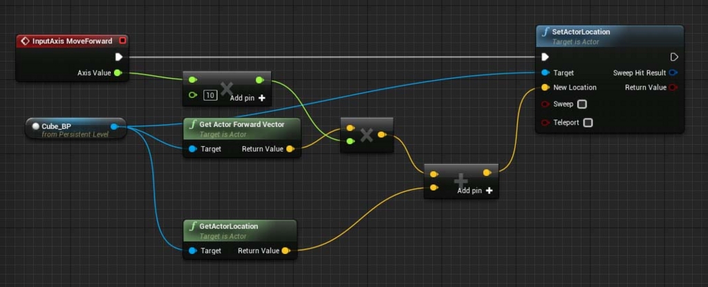This screenshot has width=708, height=287.
Task: Click the Cube_BP blue output pin
Action: click(x=115, y=126)
